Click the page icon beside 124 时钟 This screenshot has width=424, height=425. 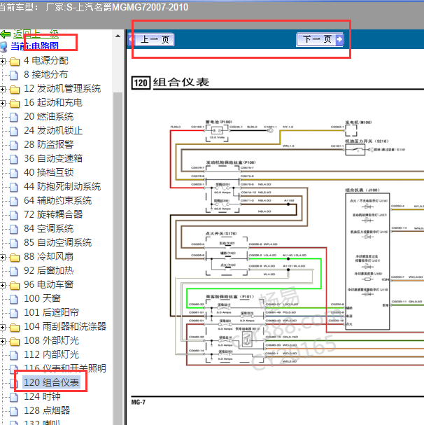coord(14,397)
